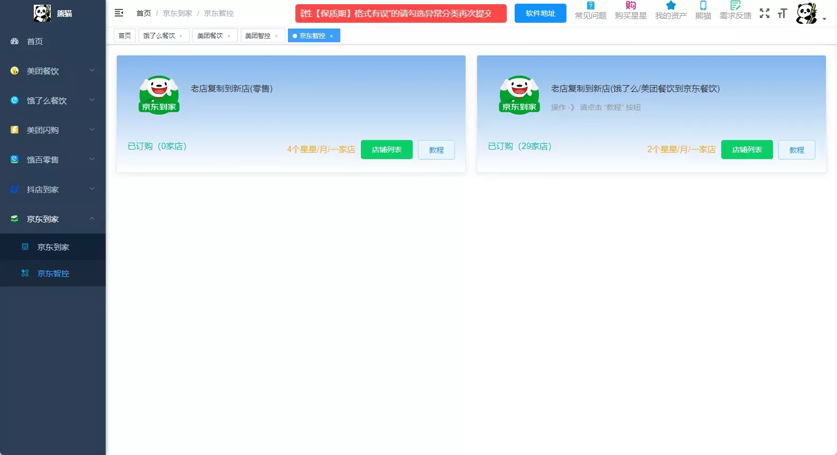Open the 购买星星 purchase icon

coord(630,5)
